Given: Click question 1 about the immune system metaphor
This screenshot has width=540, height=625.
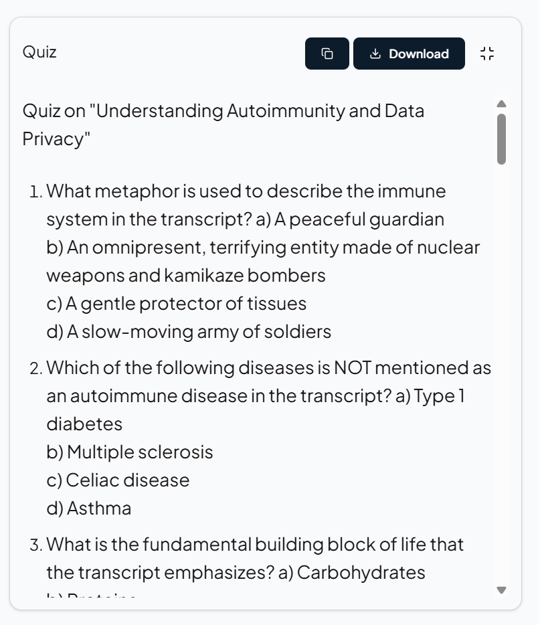Looking at the screenshot, I should (246, 191).
